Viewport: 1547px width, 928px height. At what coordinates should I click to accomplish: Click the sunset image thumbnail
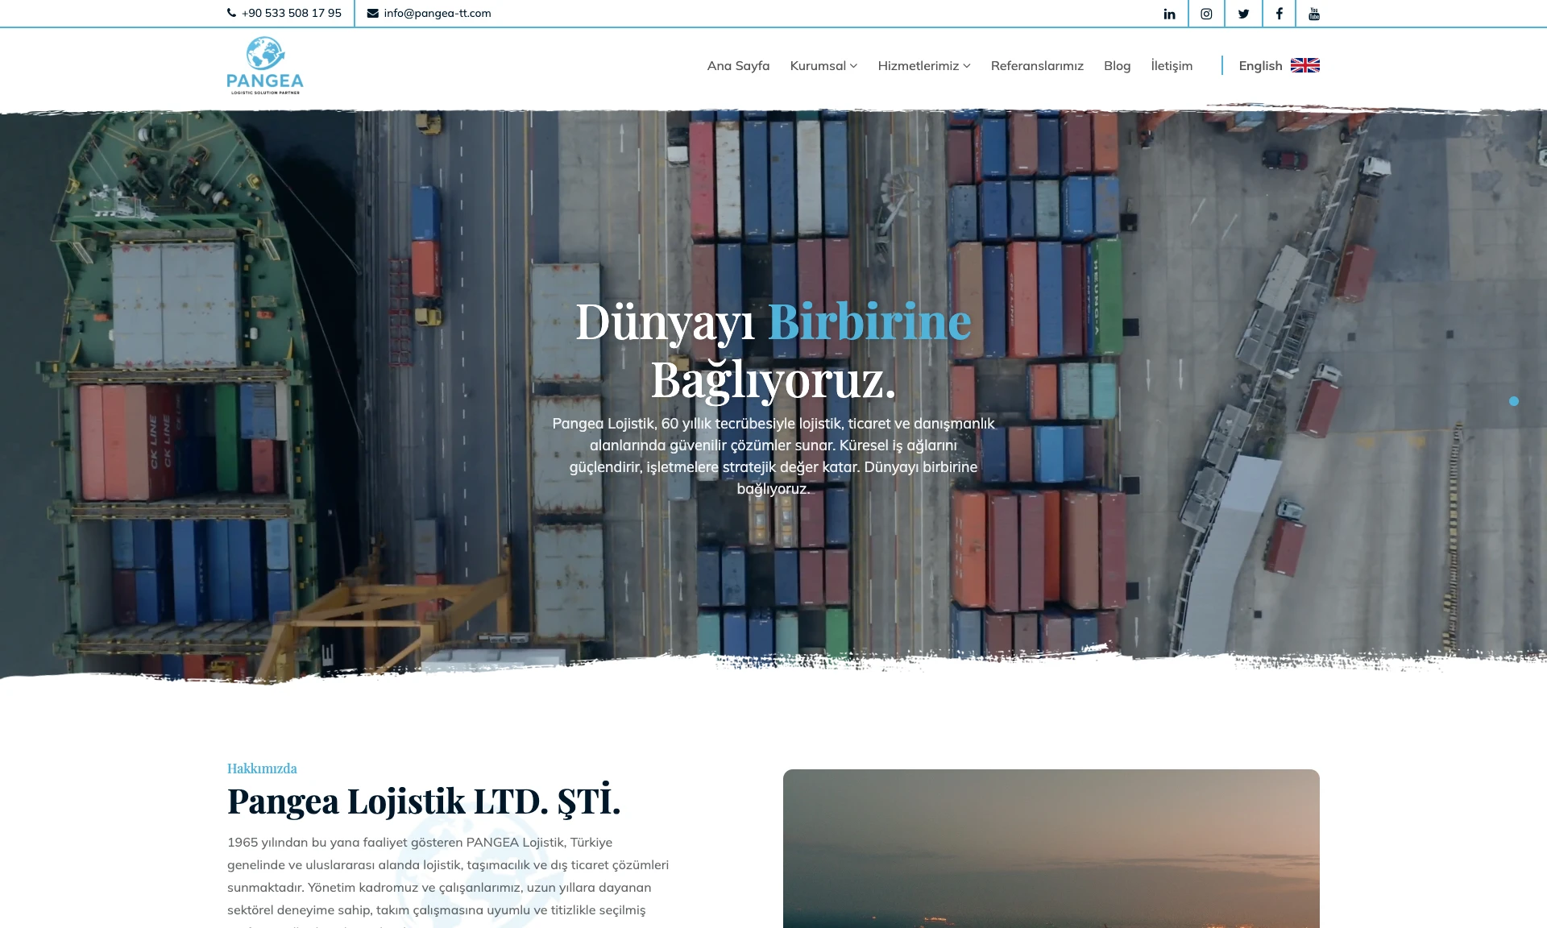pyautogui.click(x=1051, y=848)
